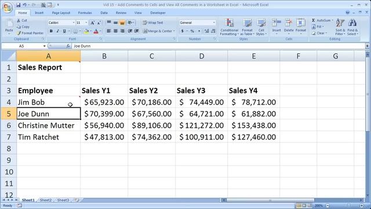Open Print Preview from Quick Access toolbar
This screenshot has width=371, height=209.
pos(43,5)
